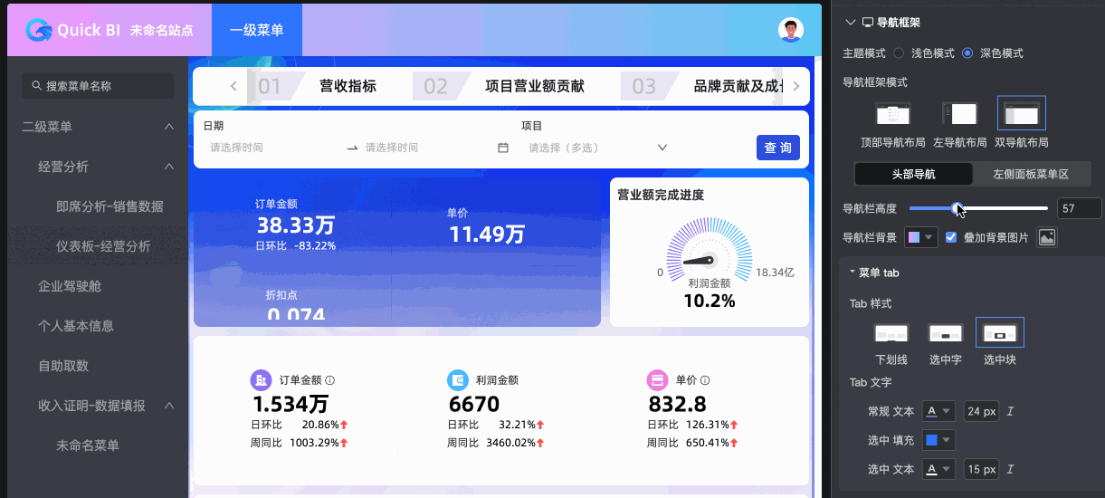Click the purple 订单金额 card icon

point(261,380)
